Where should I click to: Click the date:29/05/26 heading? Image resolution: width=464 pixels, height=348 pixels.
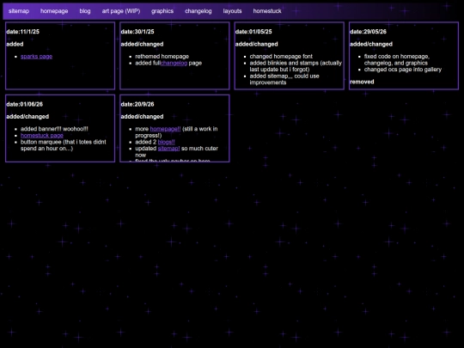pos(368,32)
